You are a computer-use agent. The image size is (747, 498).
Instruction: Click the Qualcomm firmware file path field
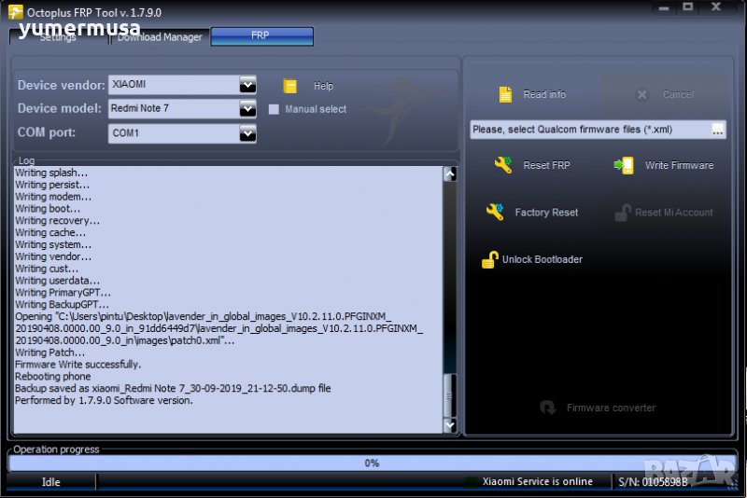588,130
